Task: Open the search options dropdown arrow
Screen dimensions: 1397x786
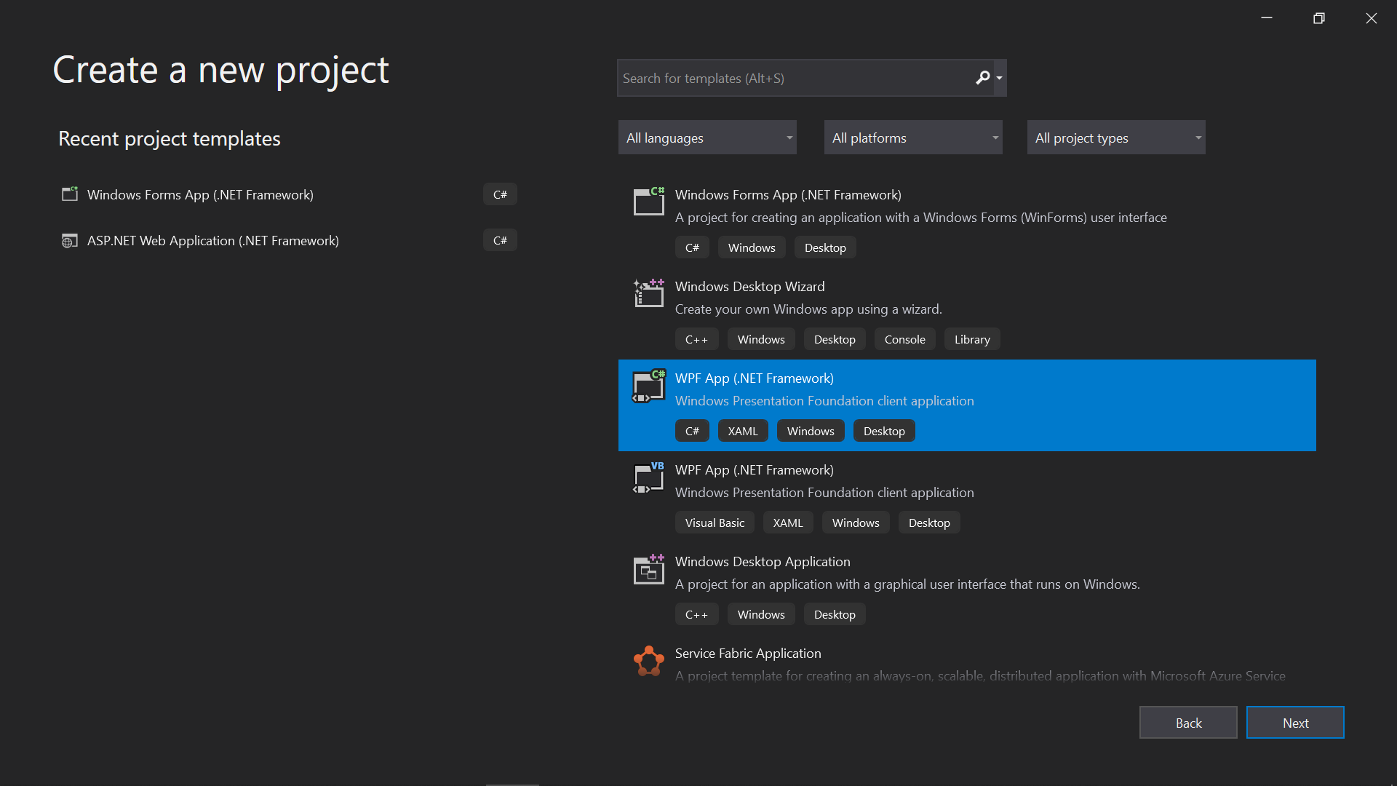Action: (1000, 78)
